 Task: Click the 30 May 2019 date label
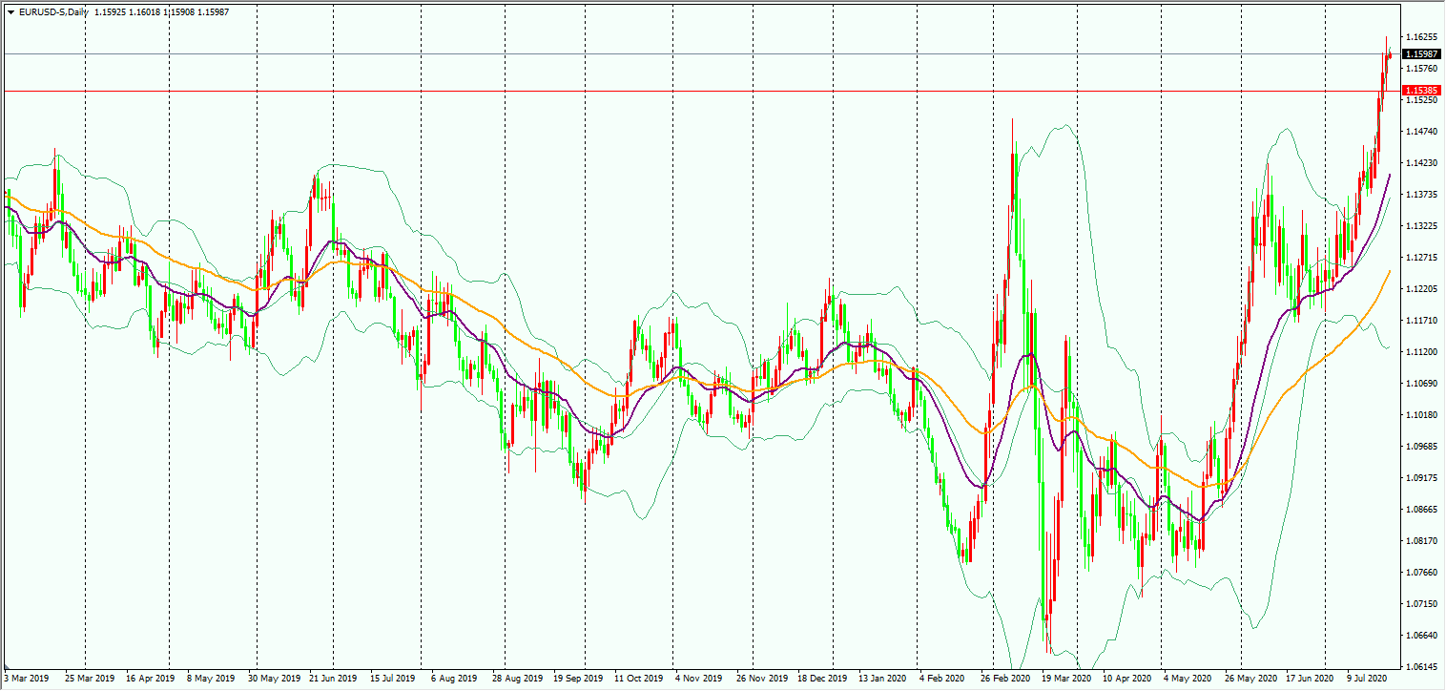click(x=274, y=679)
